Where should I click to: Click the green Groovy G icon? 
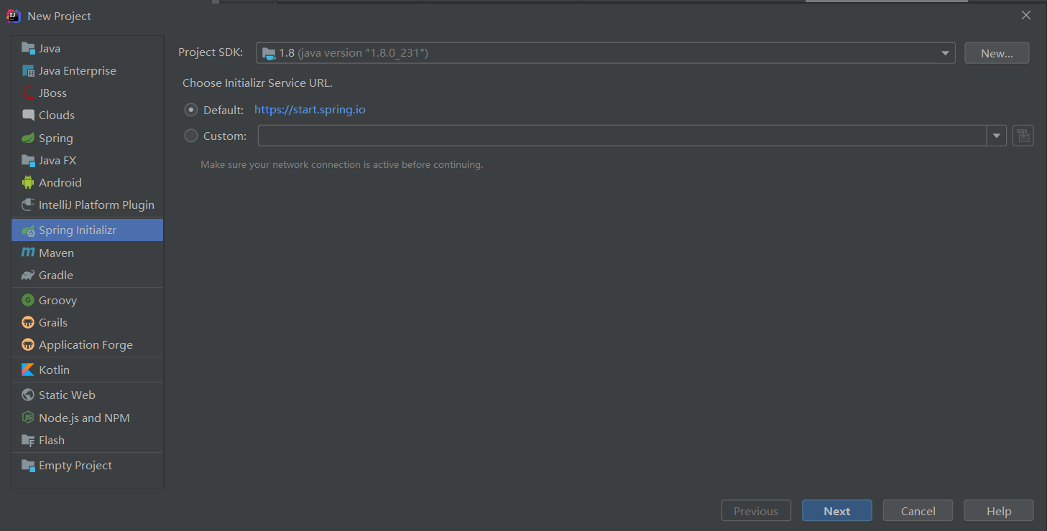point(28,300)
